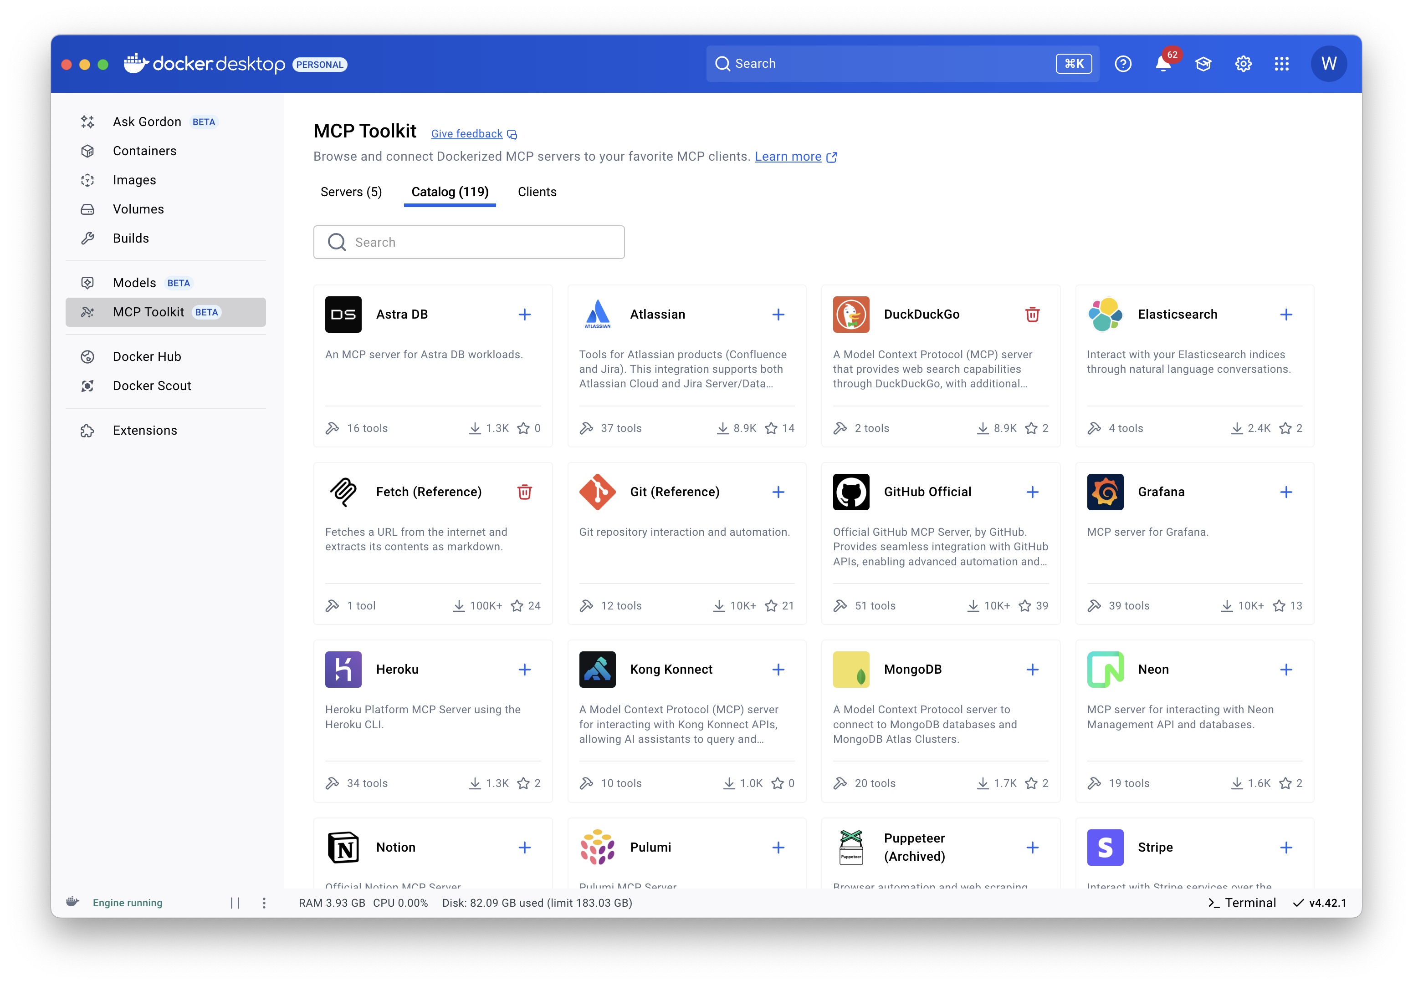Add the Atlassian server with plus icon
The height and width of the screenshot is (985, 1413).
click(x=778, y=314)
